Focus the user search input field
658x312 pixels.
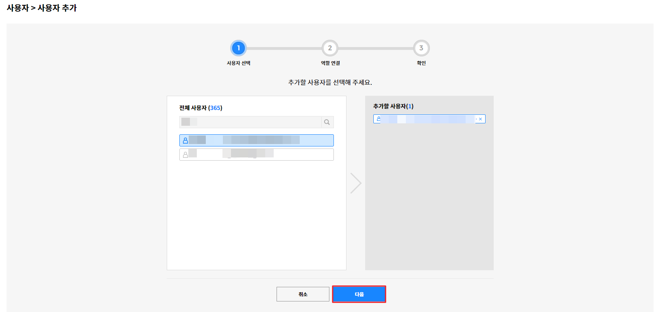[250, 122]
